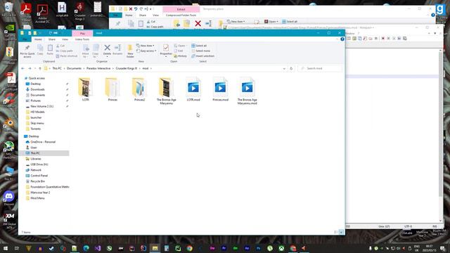Click This PC in address breadcrumb
The width and height of the screenshot is (450, 253).
(57, 69)
